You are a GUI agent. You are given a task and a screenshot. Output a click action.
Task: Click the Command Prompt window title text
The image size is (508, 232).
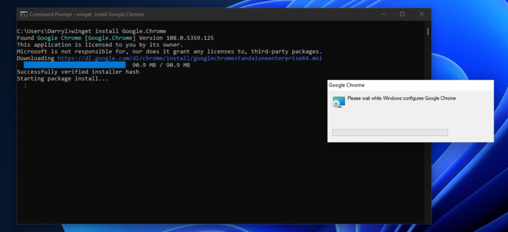click(x=87, y=14)
